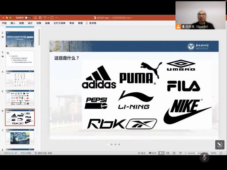Open the 动画 ribbon tab
The height and width of the screenshot is (170, 227).
(x=47, y=23)
